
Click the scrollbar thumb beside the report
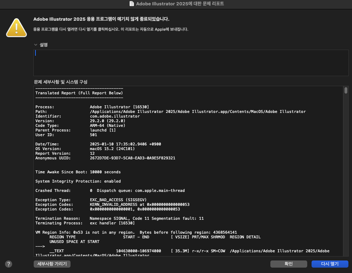point(346,90)
